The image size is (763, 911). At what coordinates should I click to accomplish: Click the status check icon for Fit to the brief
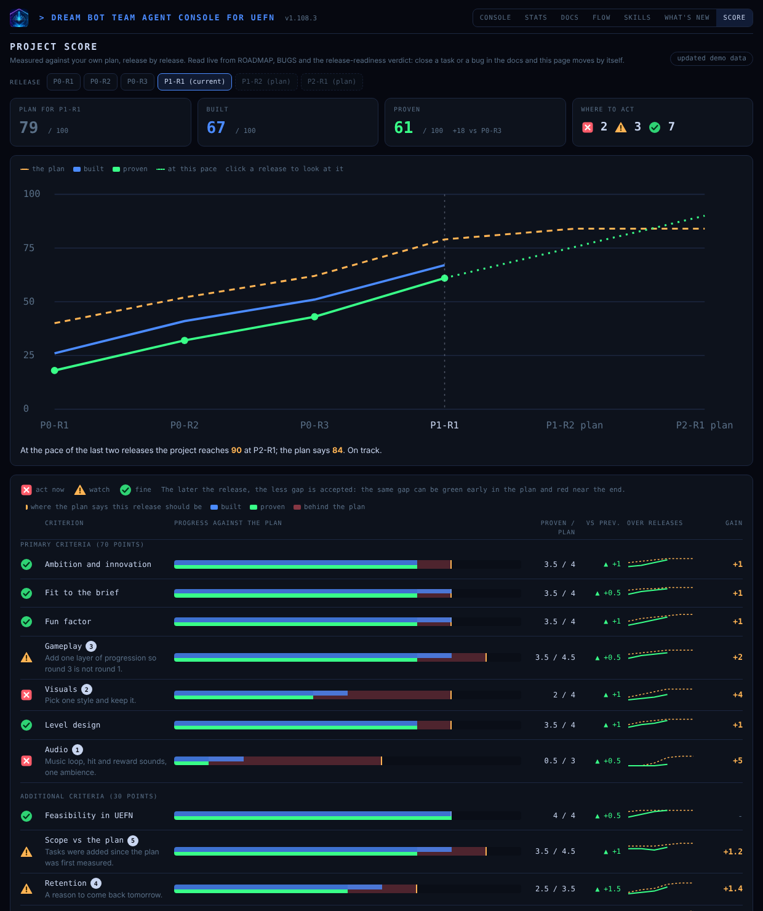26,593
